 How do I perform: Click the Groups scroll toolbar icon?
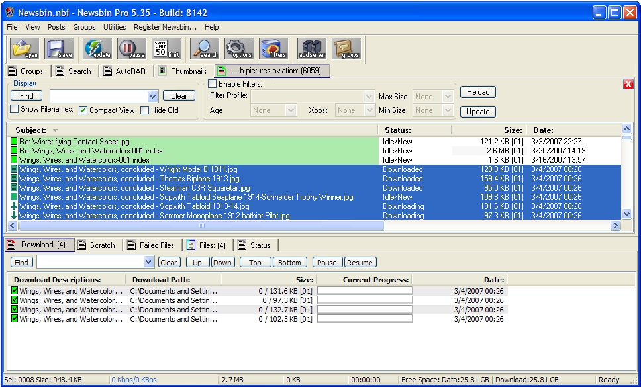[346, 48]
